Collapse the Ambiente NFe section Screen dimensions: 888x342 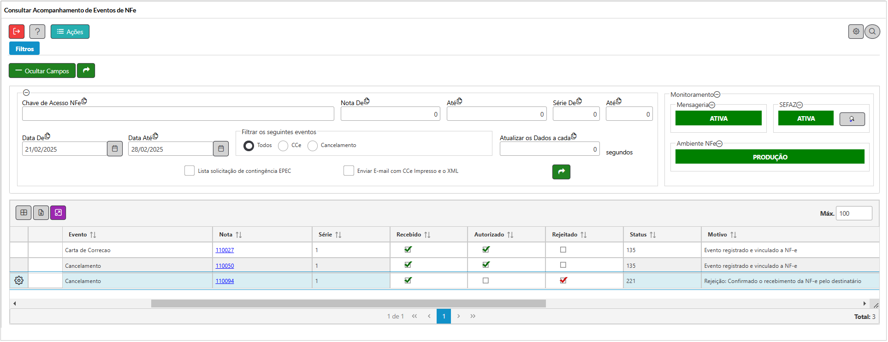[719, 144]
